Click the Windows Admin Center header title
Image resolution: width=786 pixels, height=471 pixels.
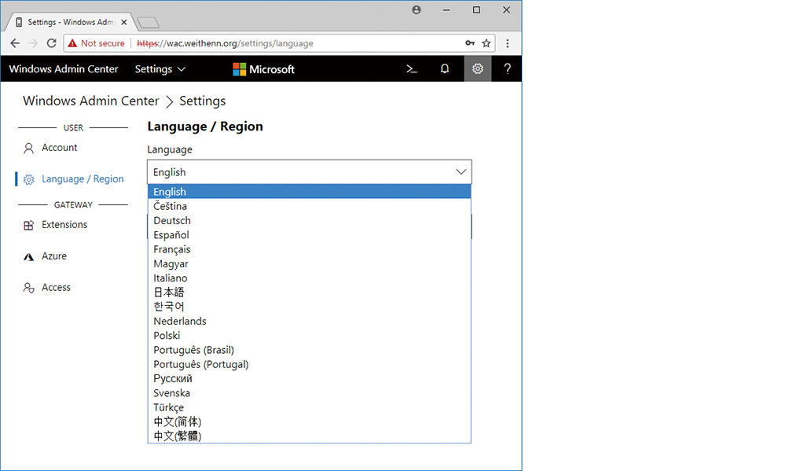coord(64,69)
